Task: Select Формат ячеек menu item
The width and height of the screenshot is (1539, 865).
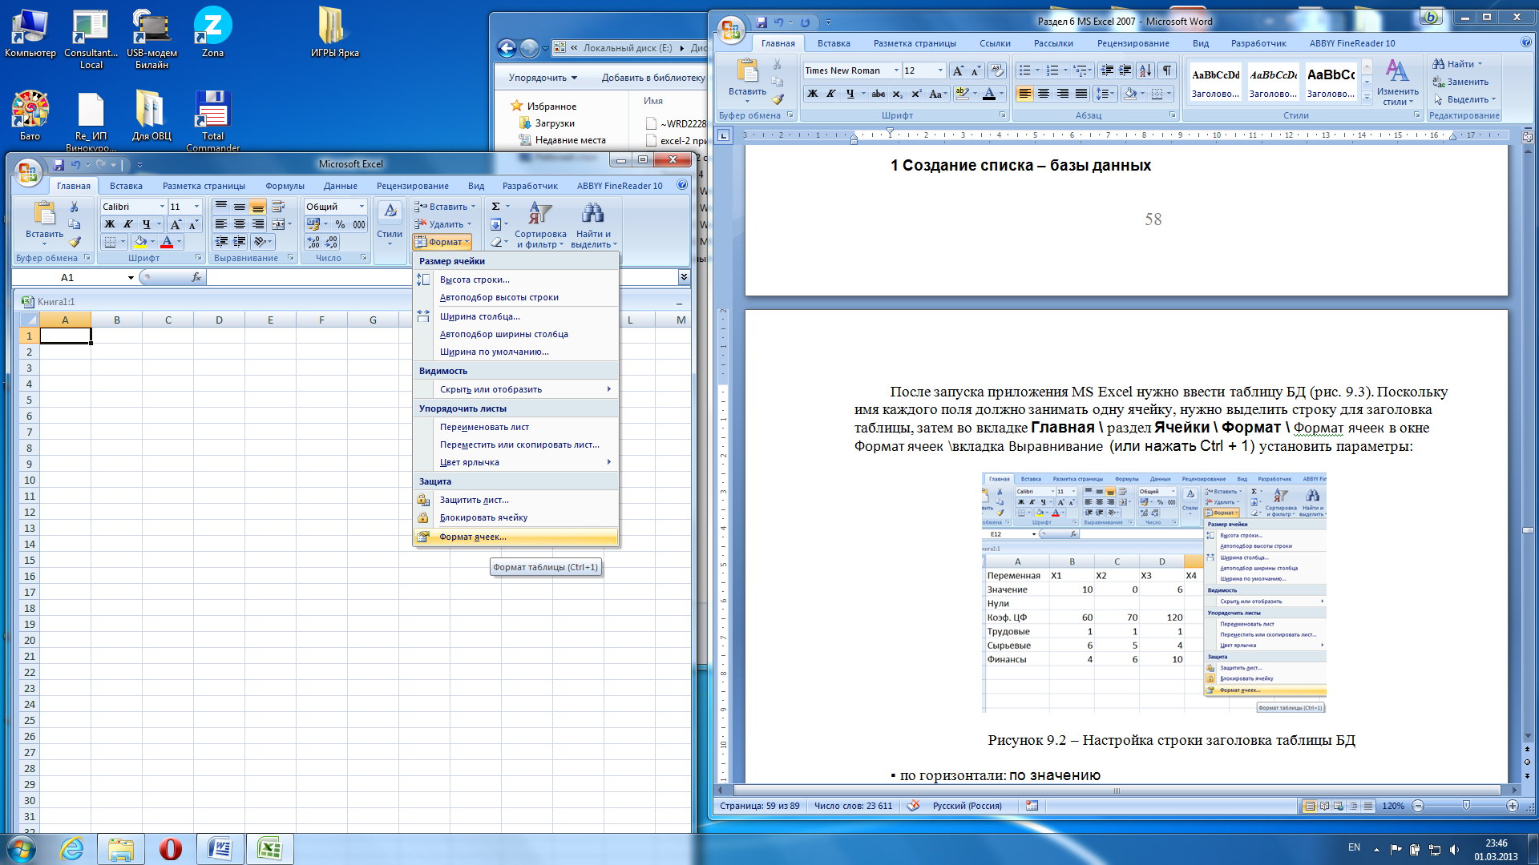Action: click(515, 537)
